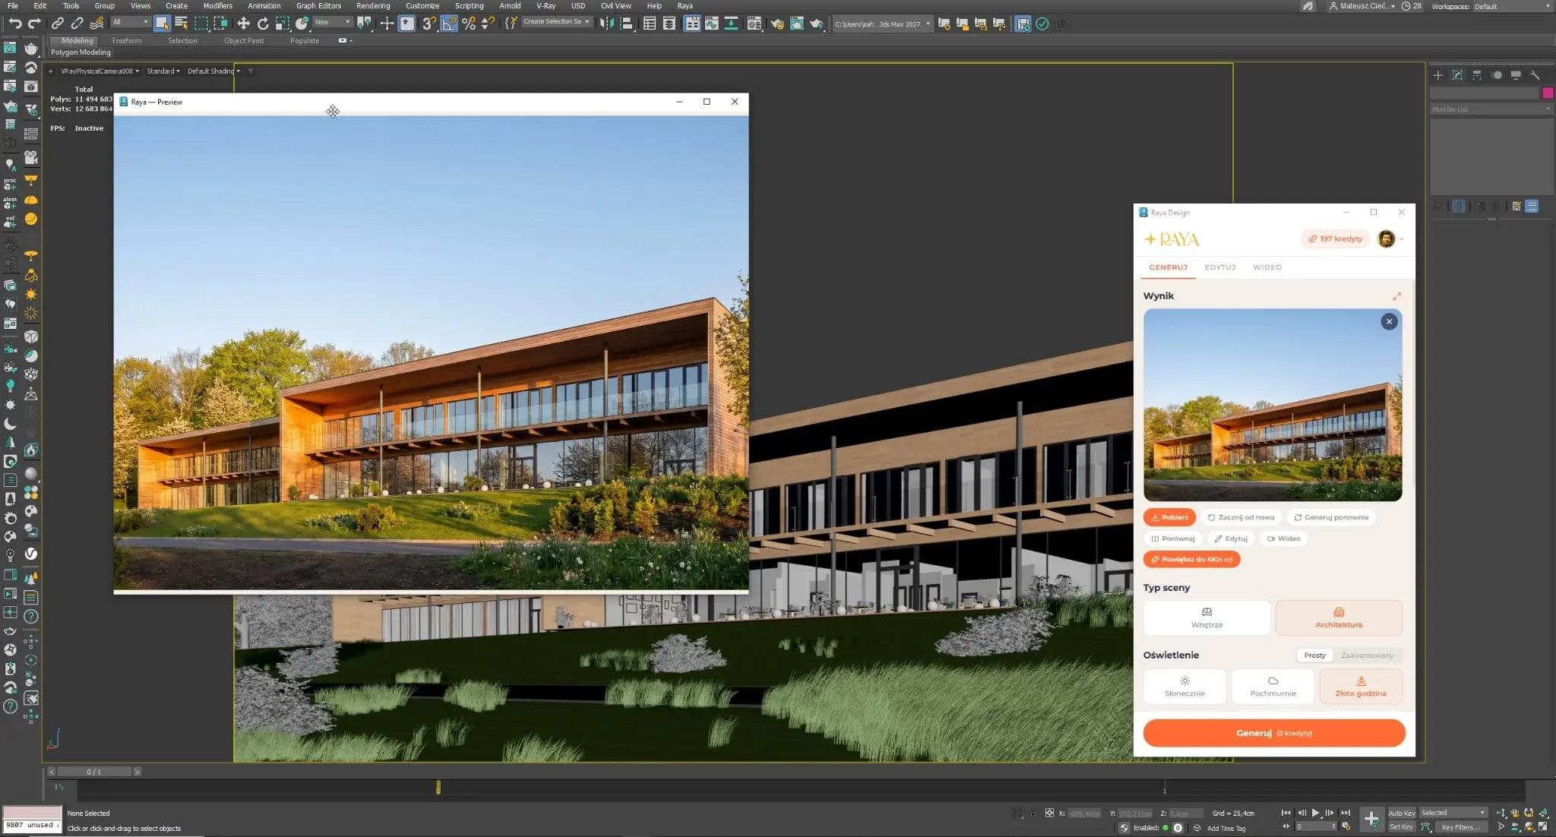Select Pochmurnie lighting option
The image size is (1556, 837).
tap(1273, 687)
